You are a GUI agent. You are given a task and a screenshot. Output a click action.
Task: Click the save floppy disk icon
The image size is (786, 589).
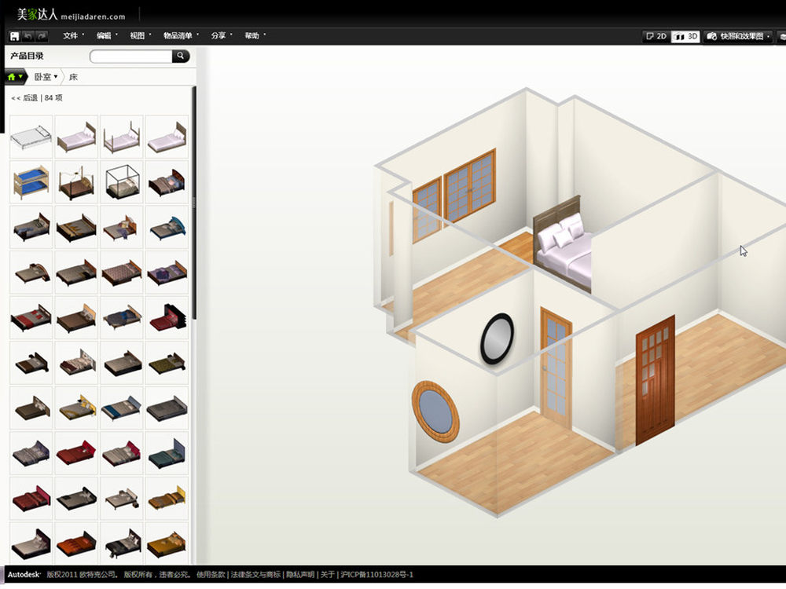click(x=14, y=36)
